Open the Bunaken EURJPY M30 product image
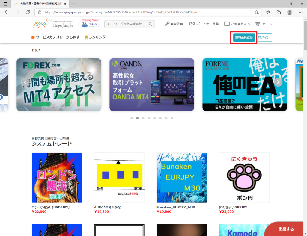307x236 pixels. click(x=182, y=178)
